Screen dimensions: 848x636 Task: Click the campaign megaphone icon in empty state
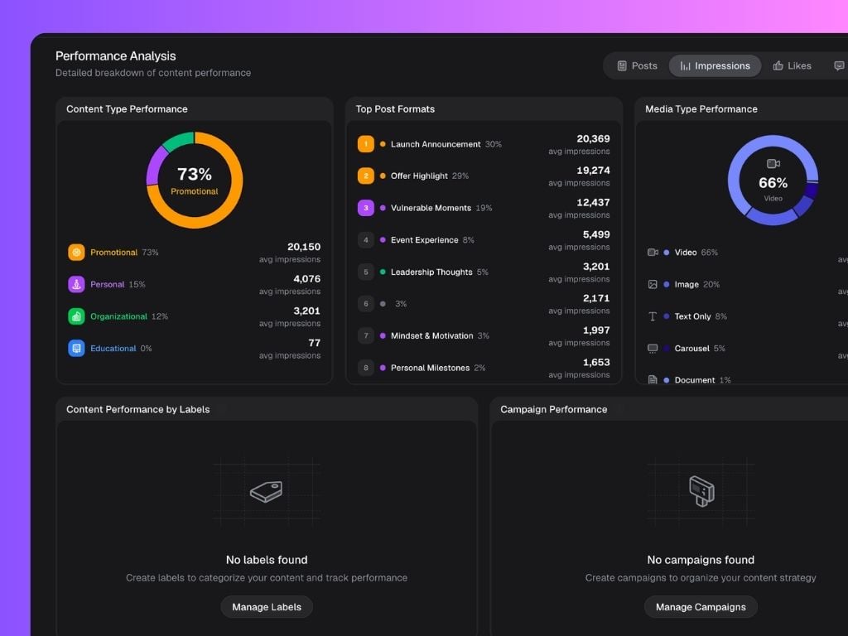[x=701, y=491]
